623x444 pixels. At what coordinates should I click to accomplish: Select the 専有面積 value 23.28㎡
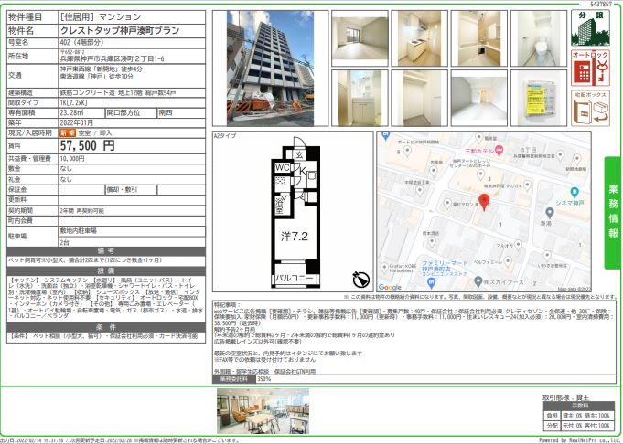(x=70, y=112)
